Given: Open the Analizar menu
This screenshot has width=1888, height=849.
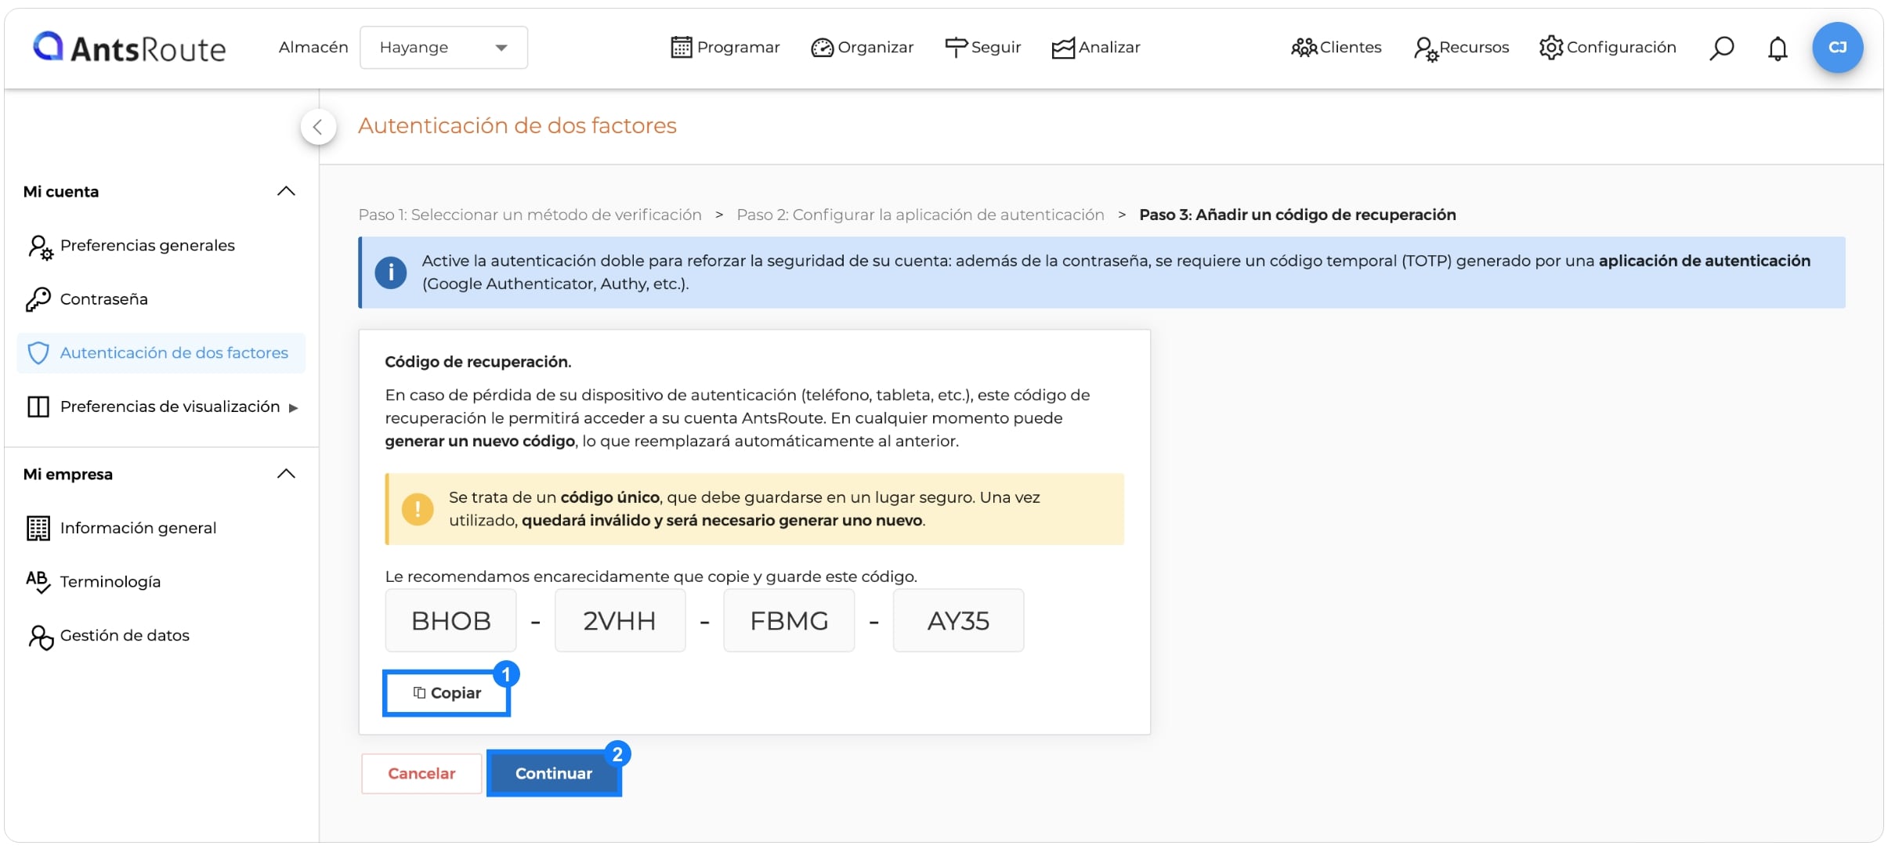Looking at the screenshot, I should (1096, 48).
